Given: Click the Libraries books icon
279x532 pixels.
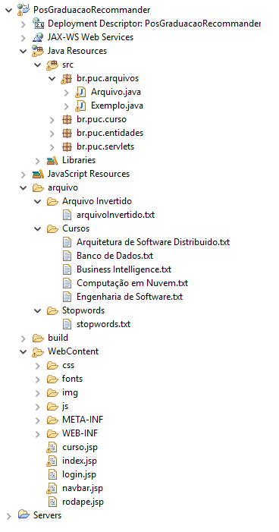Looking at the screenshot, I should [x=52, y=160].
